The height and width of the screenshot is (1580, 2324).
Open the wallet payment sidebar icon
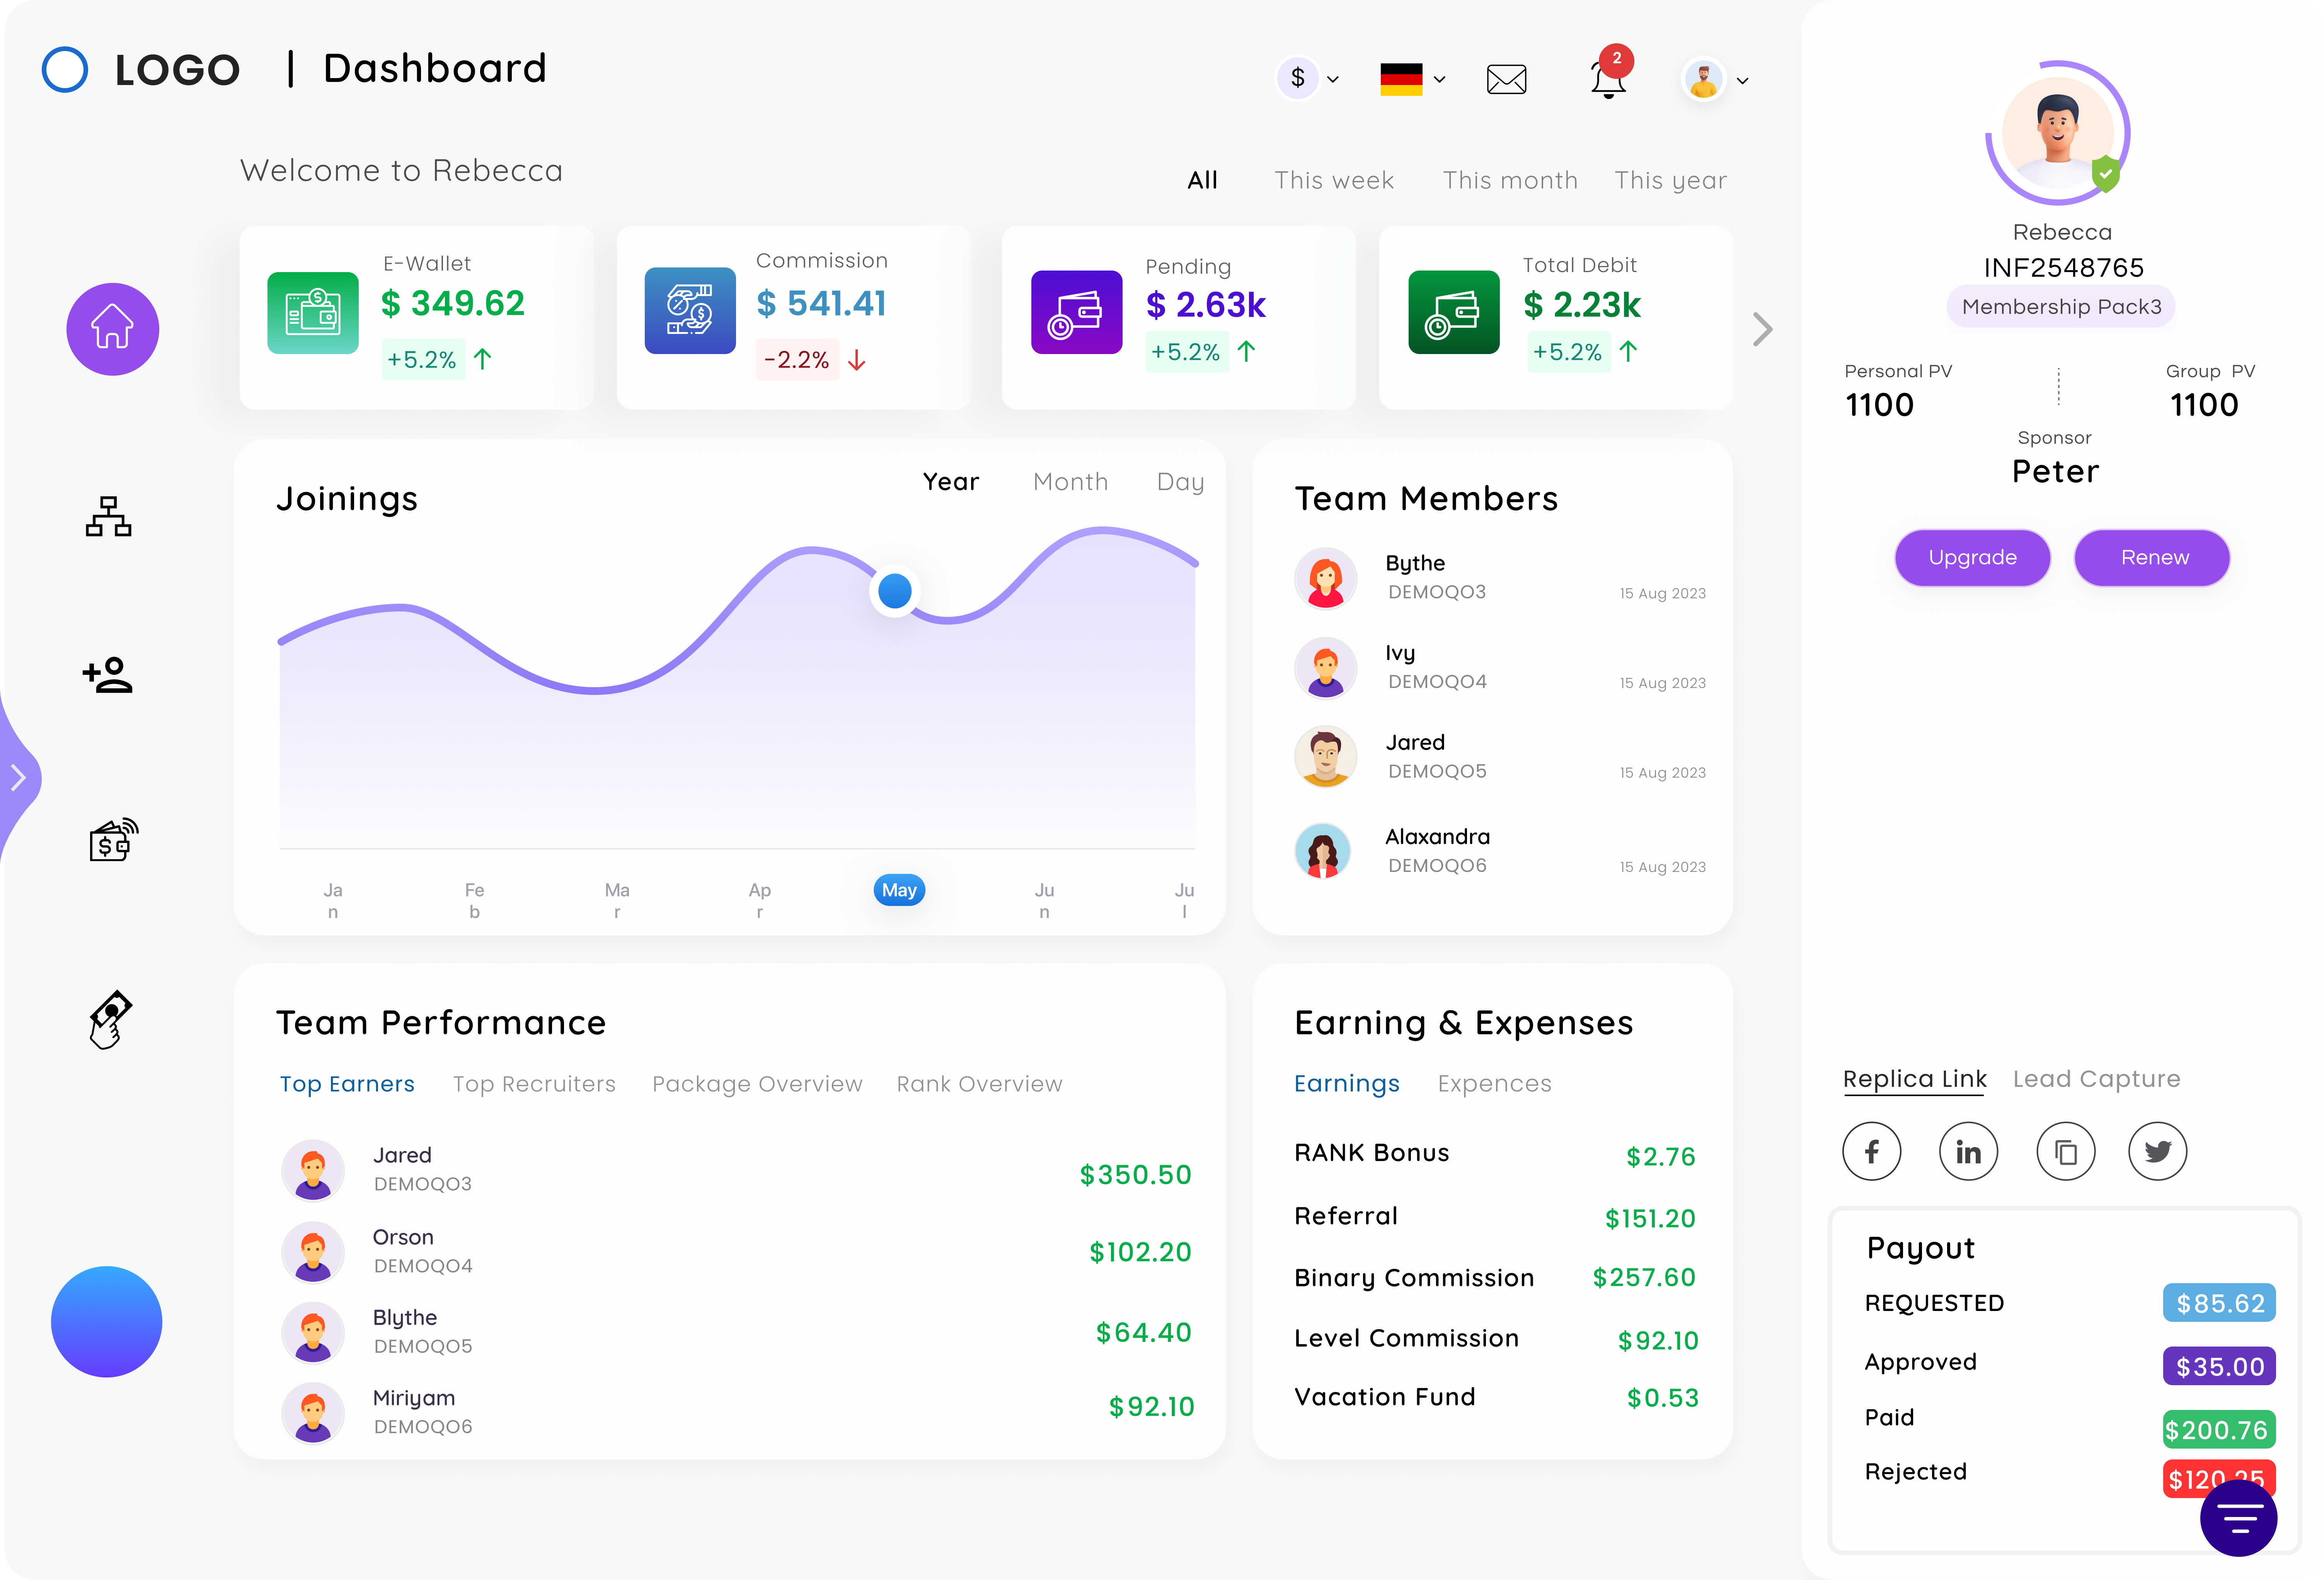[112, 840]
